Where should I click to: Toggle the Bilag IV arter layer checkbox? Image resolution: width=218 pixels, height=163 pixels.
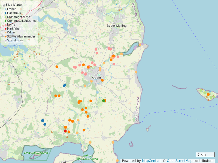point(4,5)
